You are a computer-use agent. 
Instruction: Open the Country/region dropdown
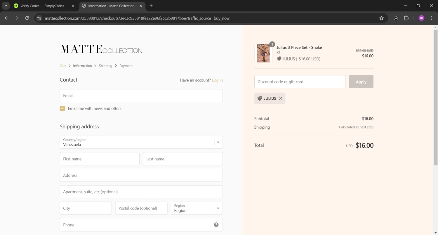point(141,142)
